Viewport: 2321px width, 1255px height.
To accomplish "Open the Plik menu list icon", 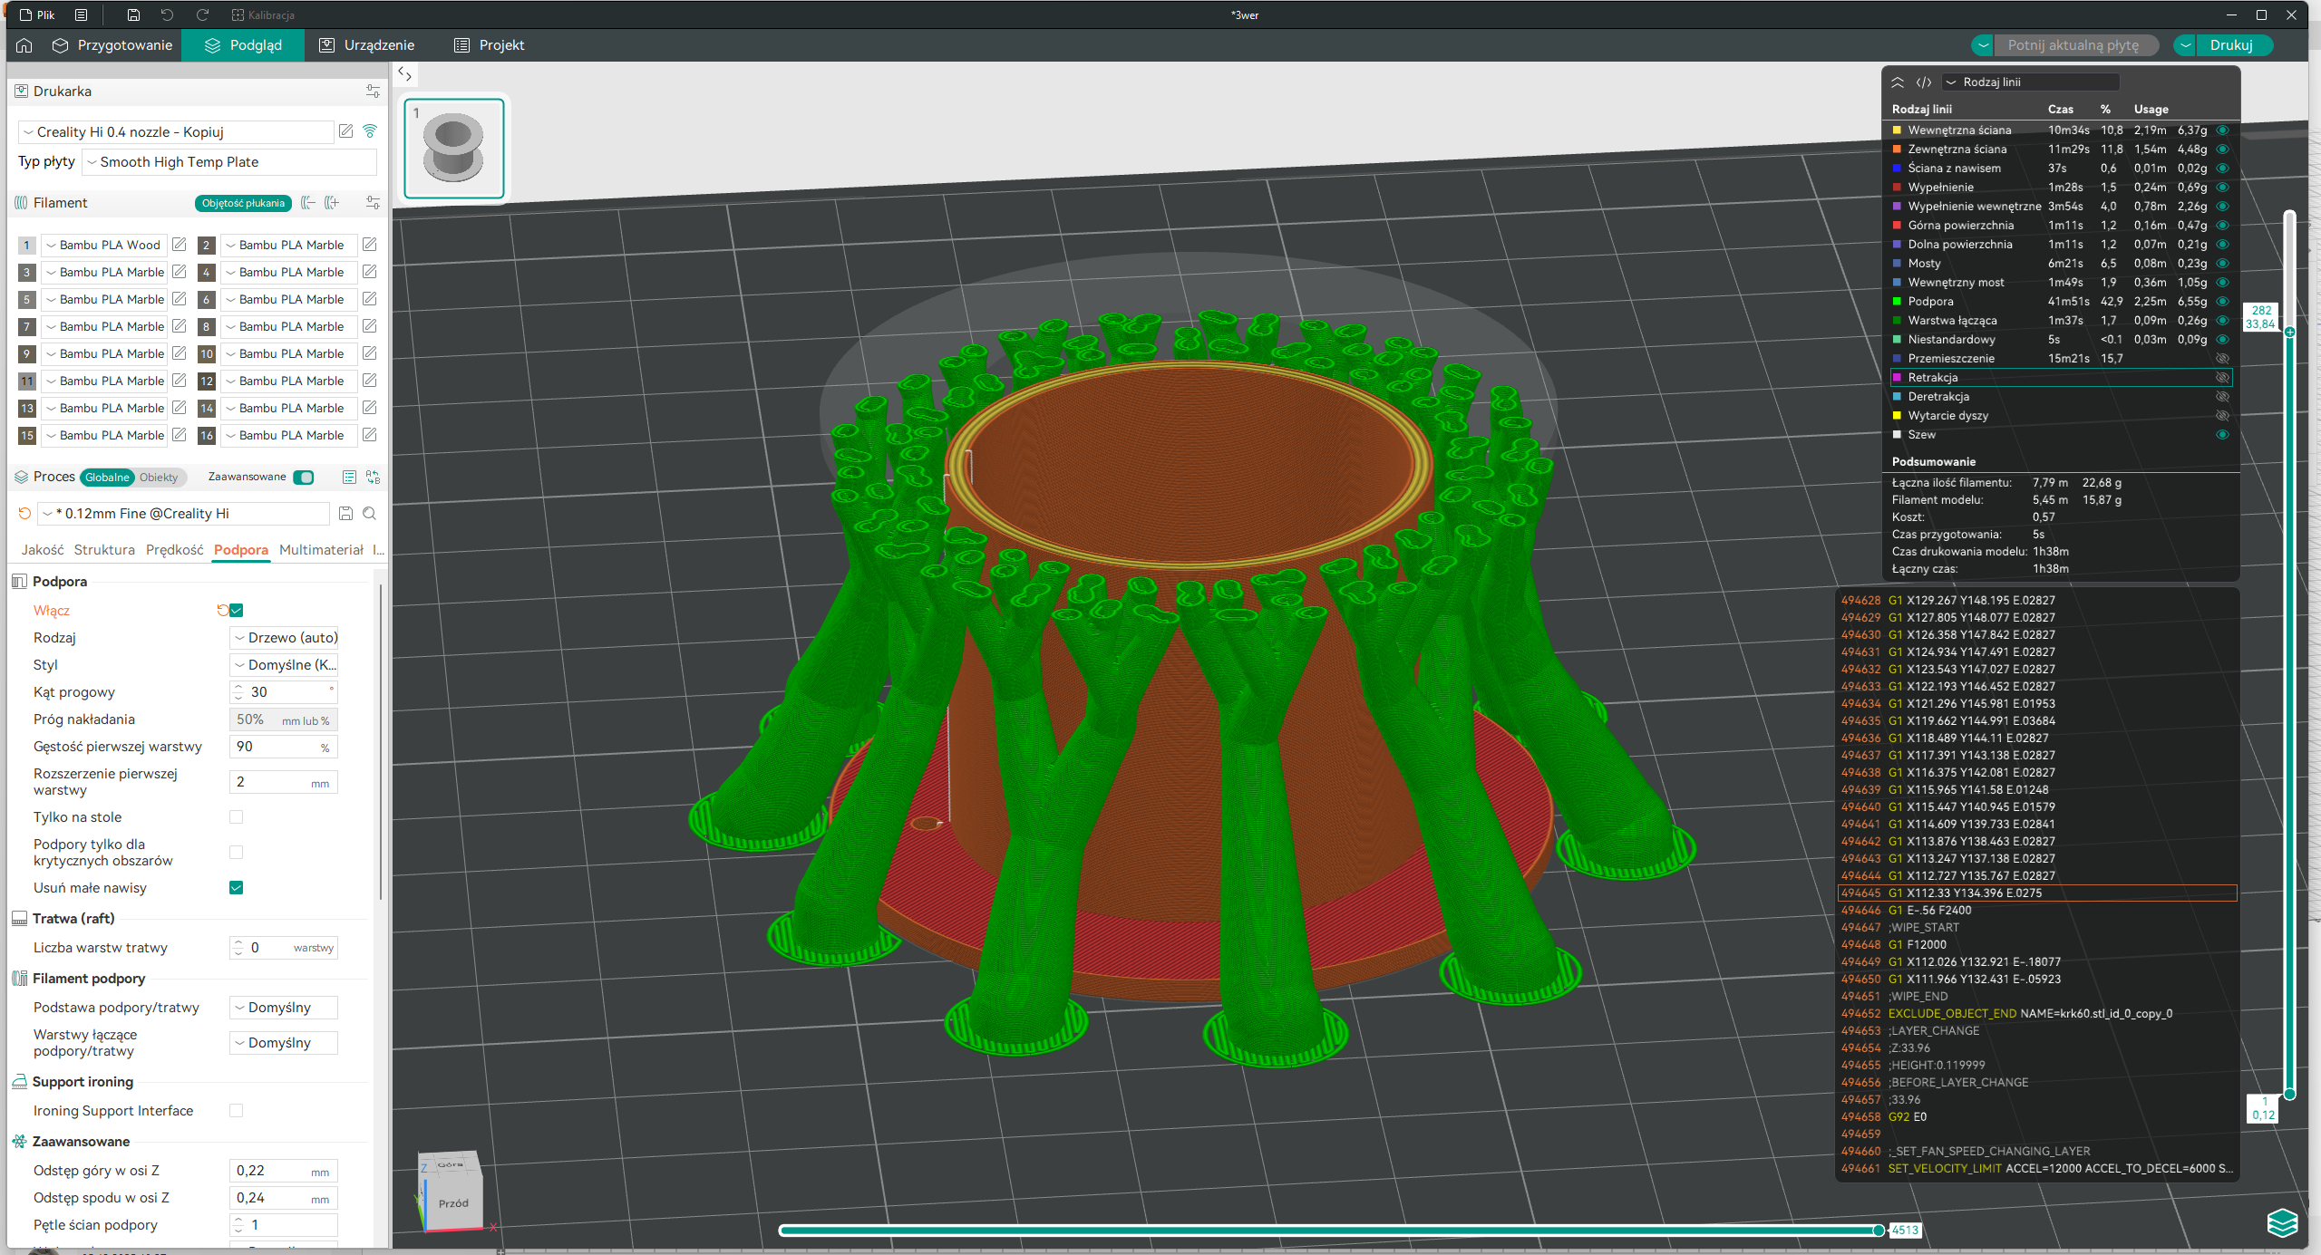I will click(x=81, y=15).
